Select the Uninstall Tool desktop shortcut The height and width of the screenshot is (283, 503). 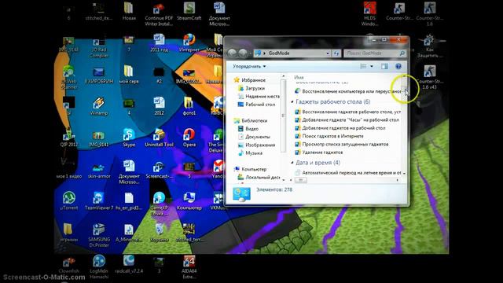(x=159, y=138)
